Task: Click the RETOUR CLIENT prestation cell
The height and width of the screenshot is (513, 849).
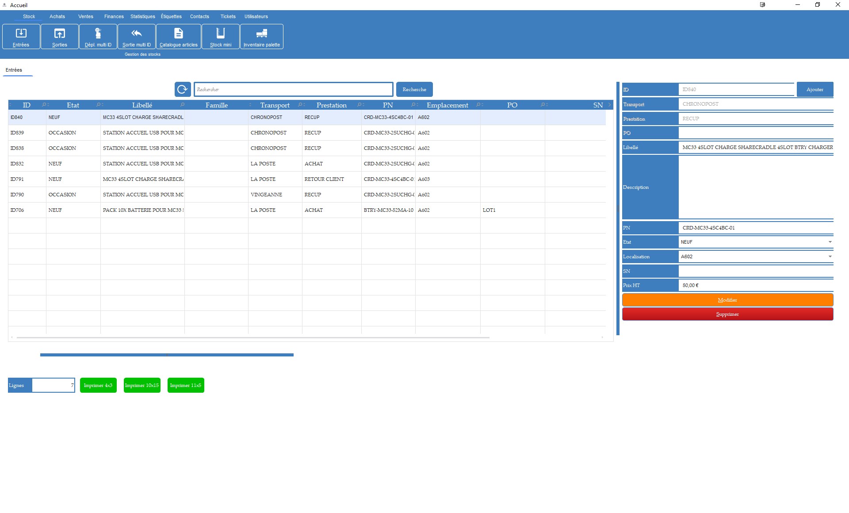Action: point(332,179)
